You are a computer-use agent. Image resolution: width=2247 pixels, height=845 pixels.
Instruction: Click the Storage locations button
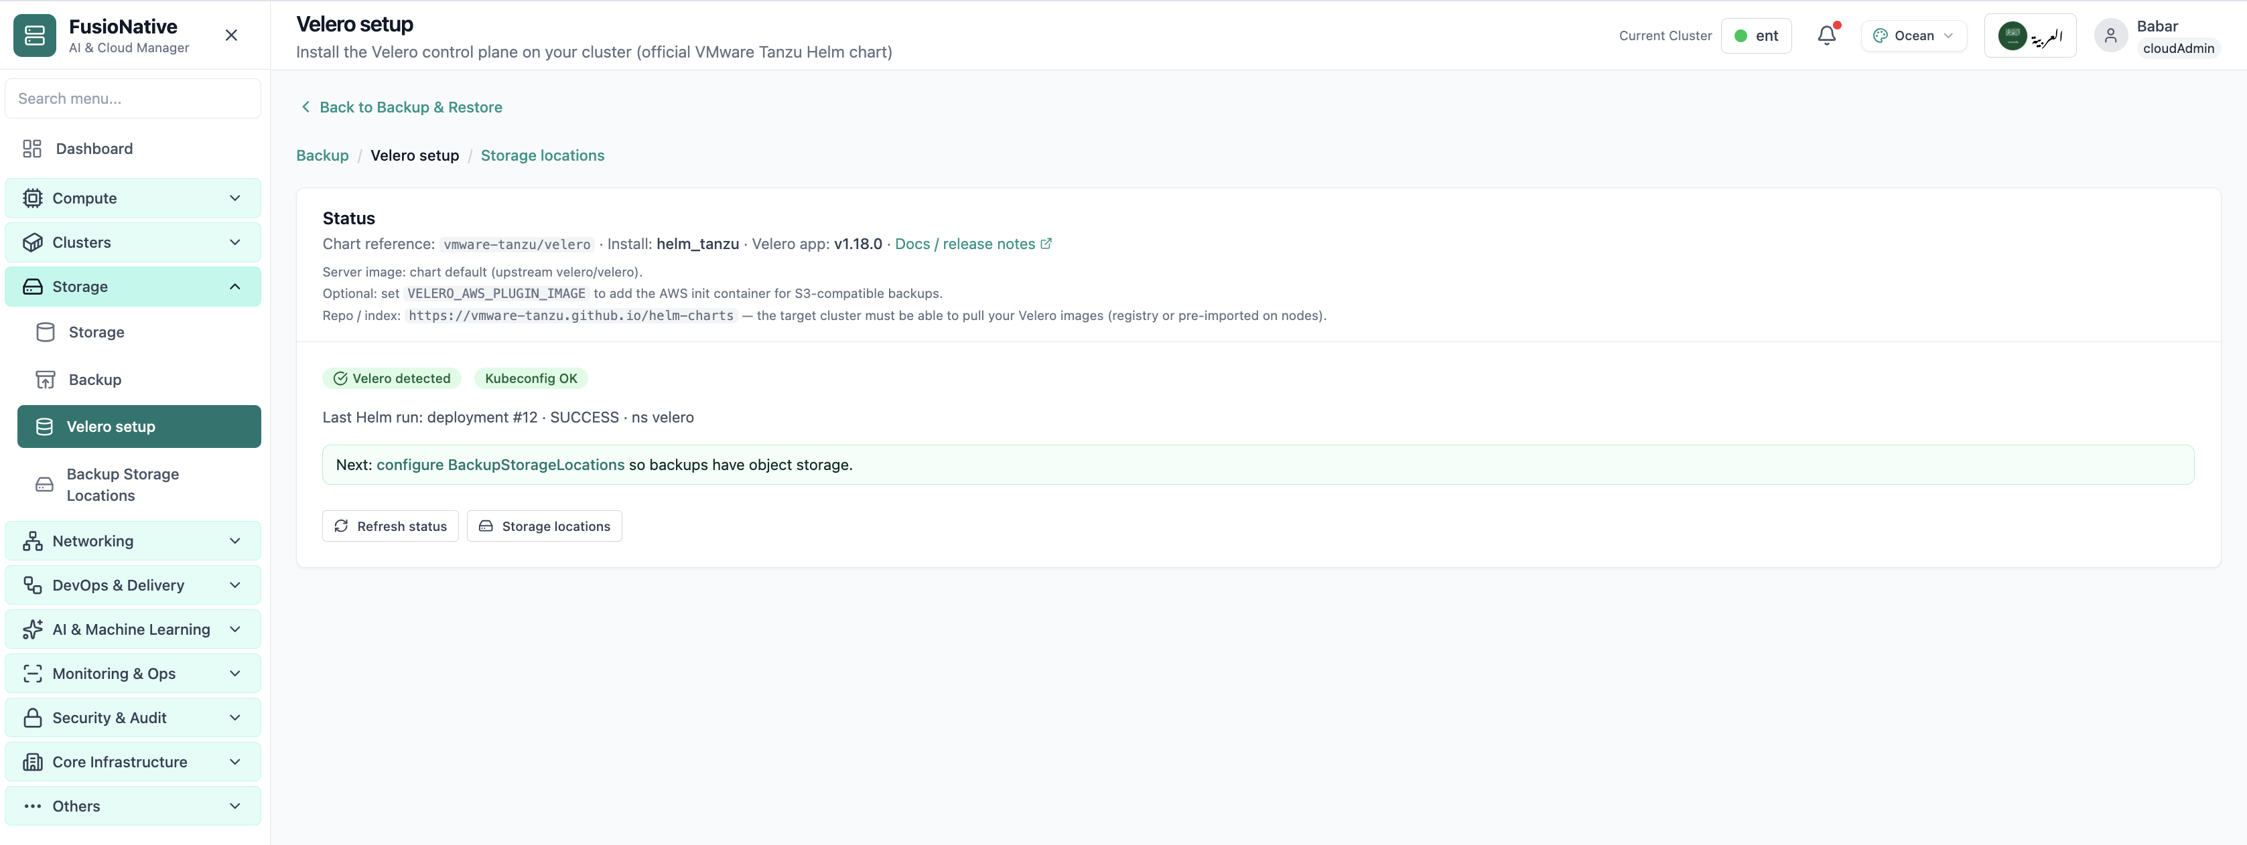[544, 526]
